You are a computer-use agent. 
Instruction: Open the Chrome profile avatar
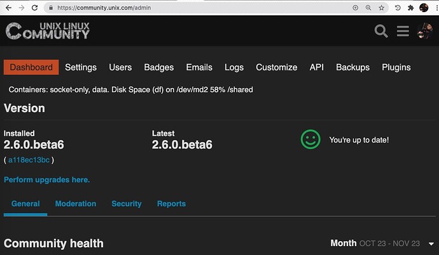(x=424, y=8)
